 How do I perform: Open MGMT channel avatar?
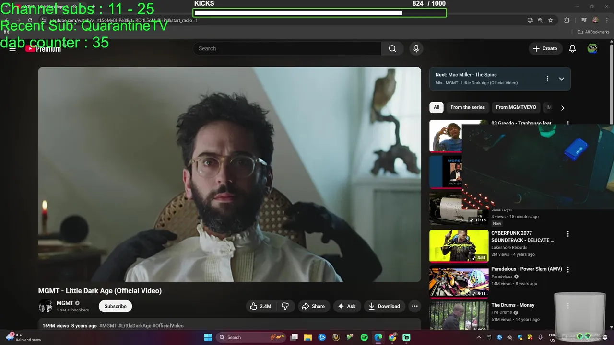[46, 306]
